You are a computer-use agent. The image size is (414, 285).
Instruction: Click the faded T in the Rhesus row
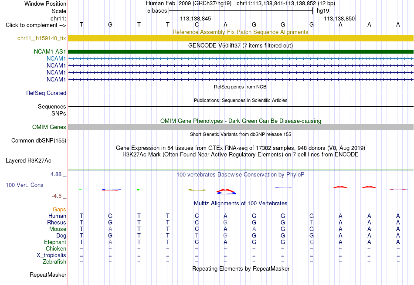coord(312,222)
